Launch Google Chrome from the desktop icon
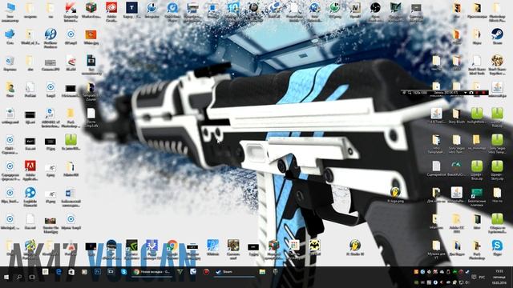This screenshot has height=288, width=513. (x=172, y=246)
